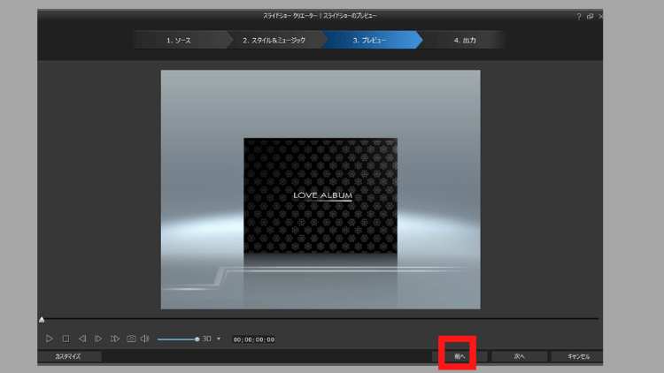The width and height of the screenshot is (664, 373).
Task: Jump to 4. 出力 step
Action: (x=465, y=41)
